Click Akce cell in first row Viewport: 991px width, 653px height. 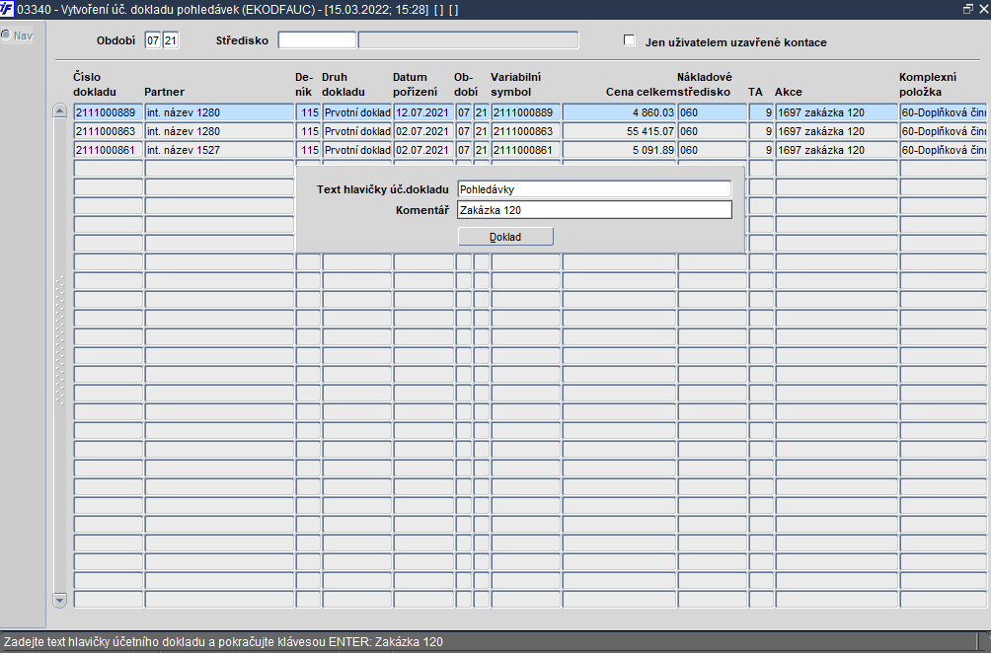click(x=836, y=112)
